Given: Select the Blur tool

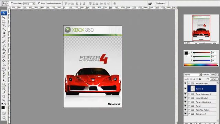Looking at the screenshot, I should coord(4,64).
